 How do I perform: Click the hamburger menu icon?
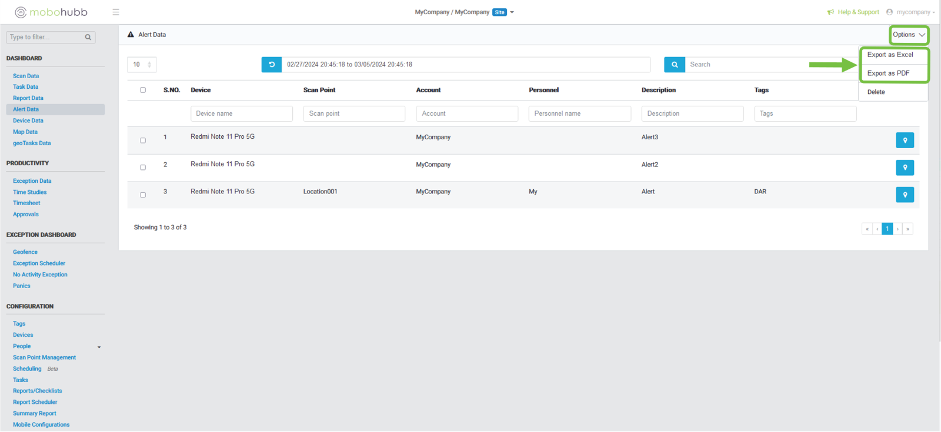pos(116,12)
